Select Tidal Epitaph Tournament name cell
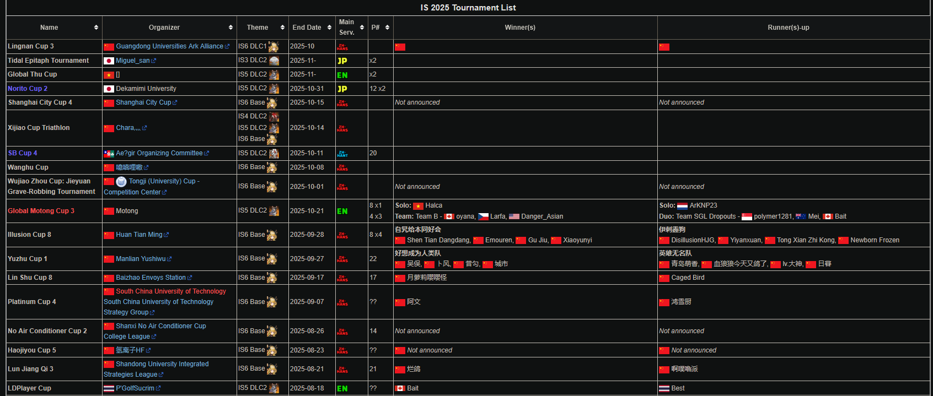The image size is (933, 396). pos(54,61)
